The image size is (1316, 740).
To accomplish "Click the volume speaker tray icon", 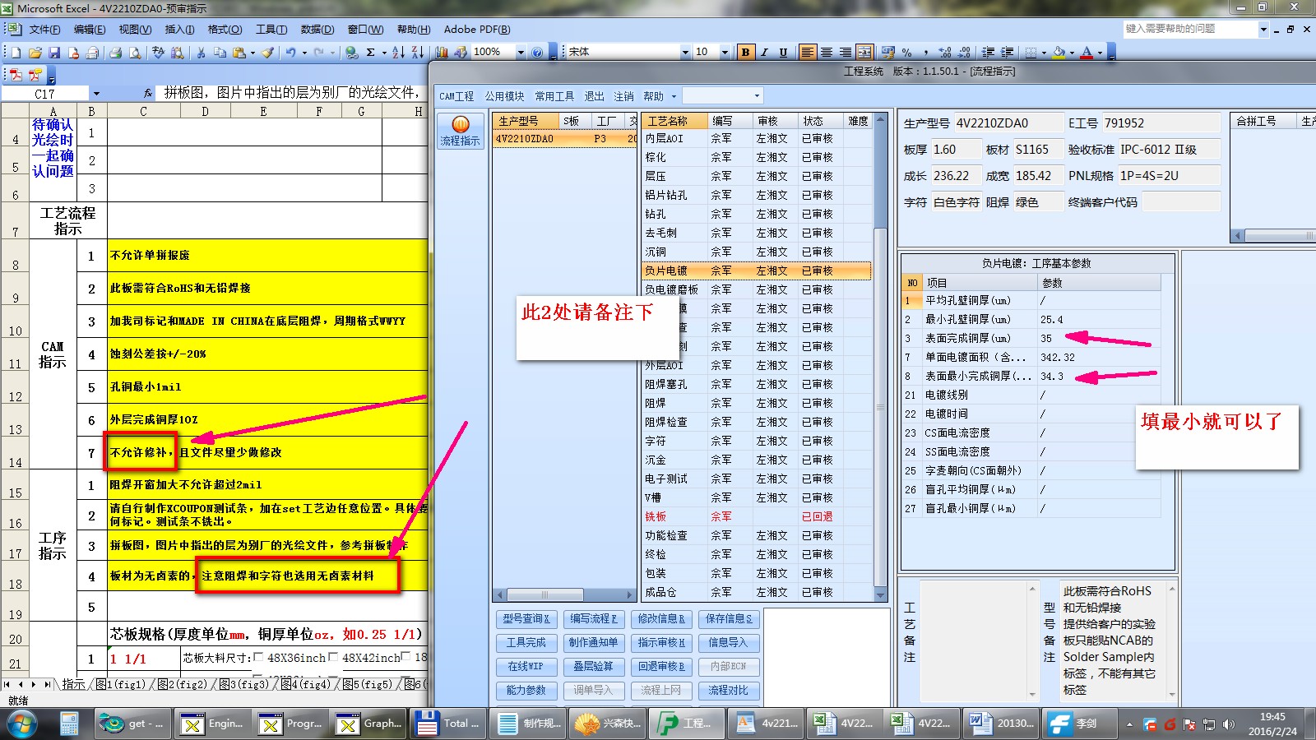I will point(1229,724).
